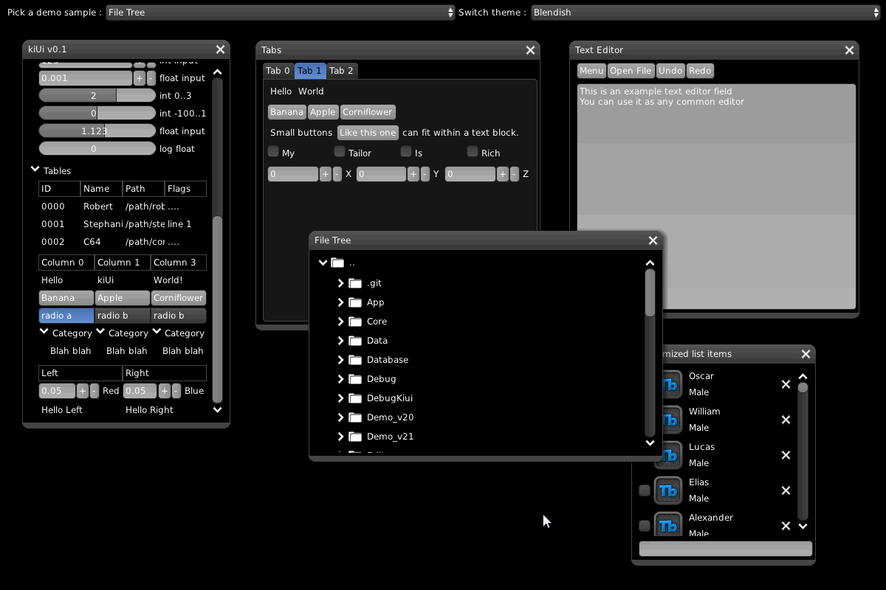
Task: Tick the checkbox next to Alexander
Action: tap(645, 526)
